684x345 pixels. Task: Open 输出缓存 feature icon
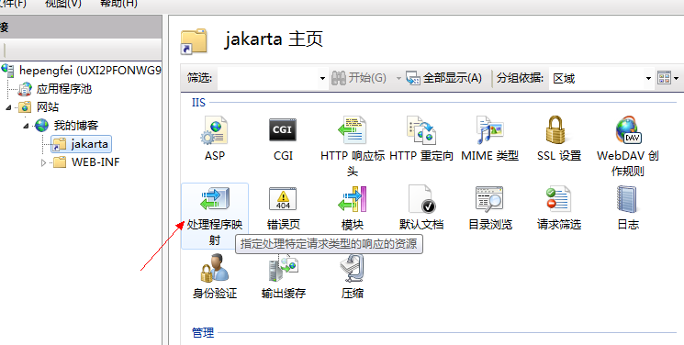pyautogui.click(x=283, y=268)
